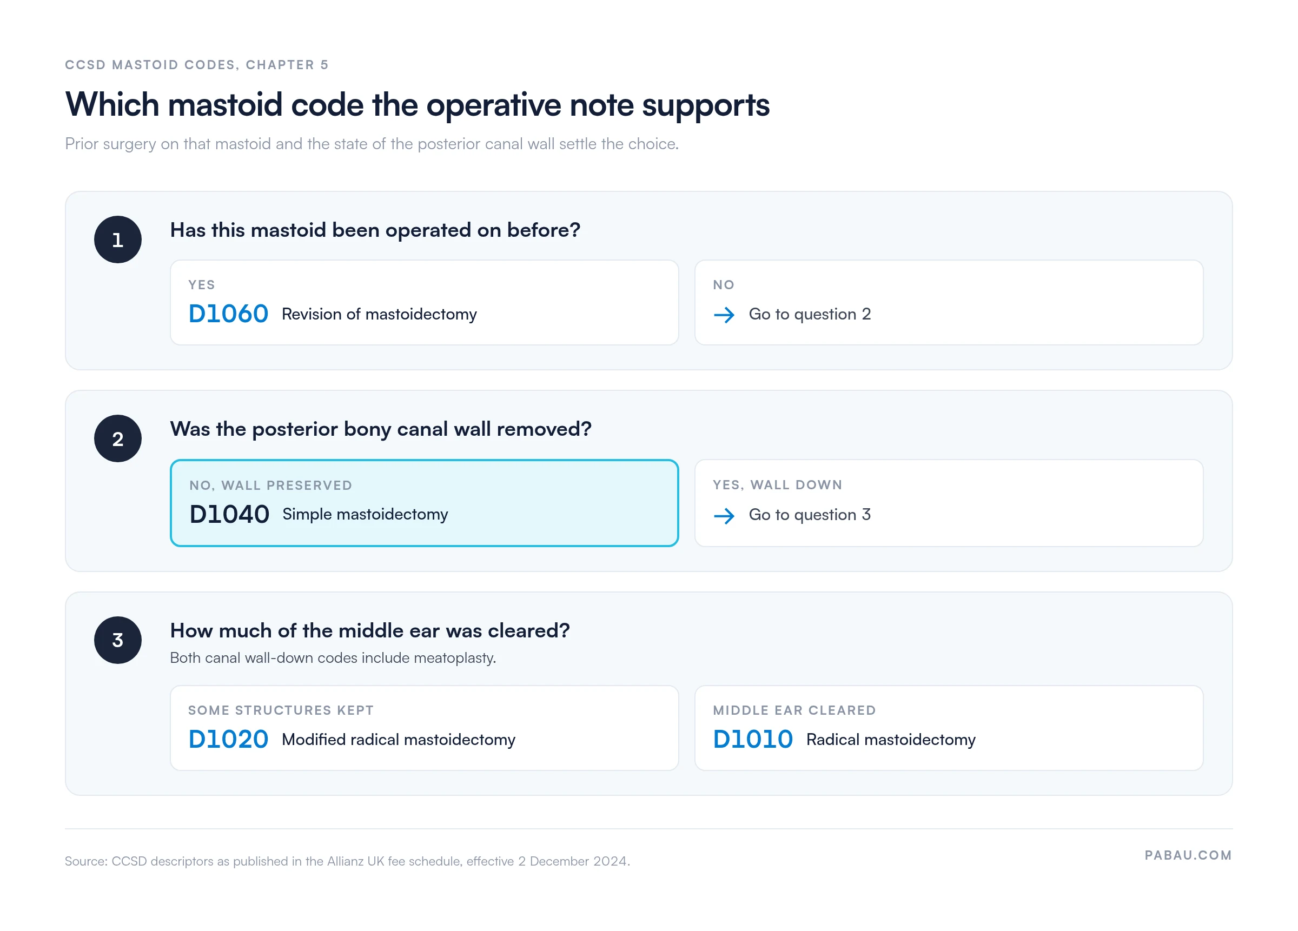The image size is (1298, 931).
Task: Click the step 3 number circle
Action: [x=117, y=640]
